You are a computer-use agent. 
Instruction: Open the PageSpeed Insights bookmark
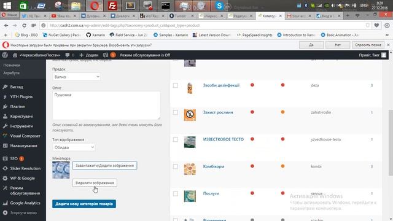(255, 35)
